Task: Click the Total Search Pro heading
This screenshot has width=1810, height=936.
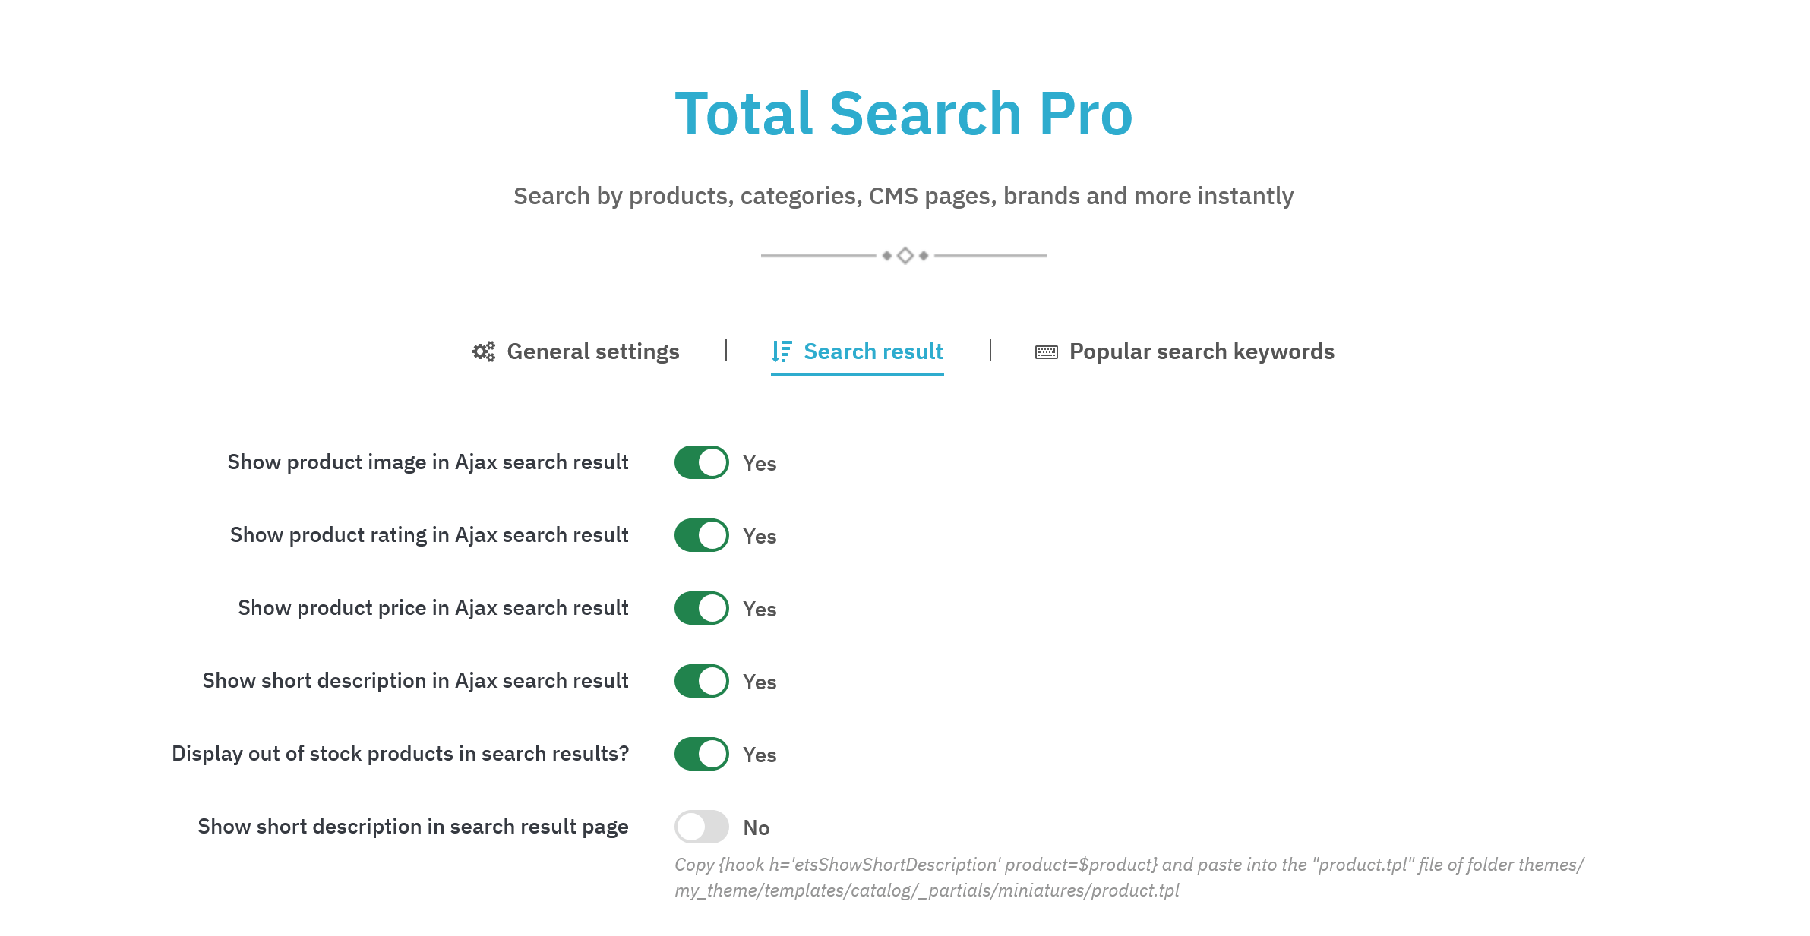Action: pyautogui.click(x=904, y=114)
